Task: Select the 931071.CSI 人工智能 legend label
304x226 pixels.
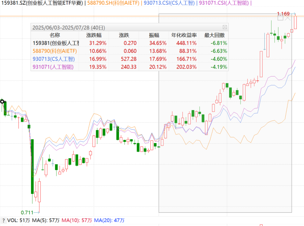Action: (x=224, y=3)
